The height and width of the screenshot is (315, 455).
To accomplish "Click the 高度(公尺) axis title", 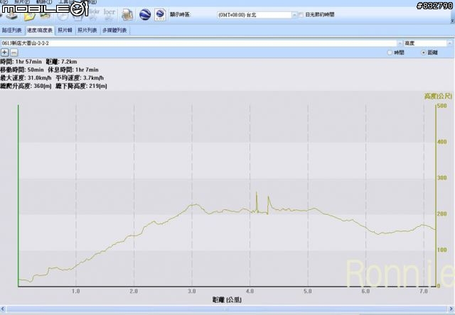I will [x=438, y=96].
